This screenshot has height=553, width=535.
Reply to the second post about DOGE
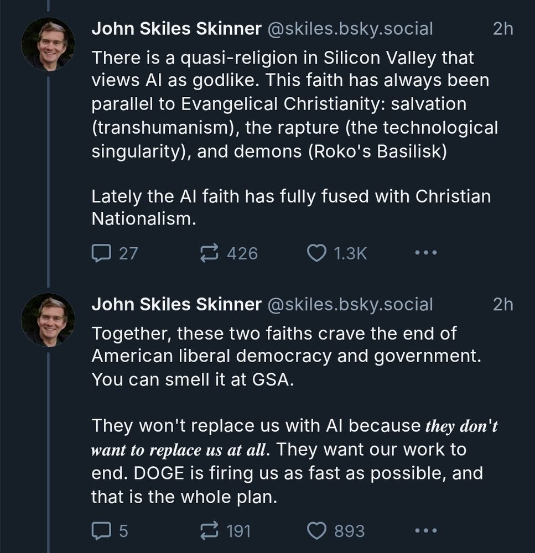click(100, 531)
